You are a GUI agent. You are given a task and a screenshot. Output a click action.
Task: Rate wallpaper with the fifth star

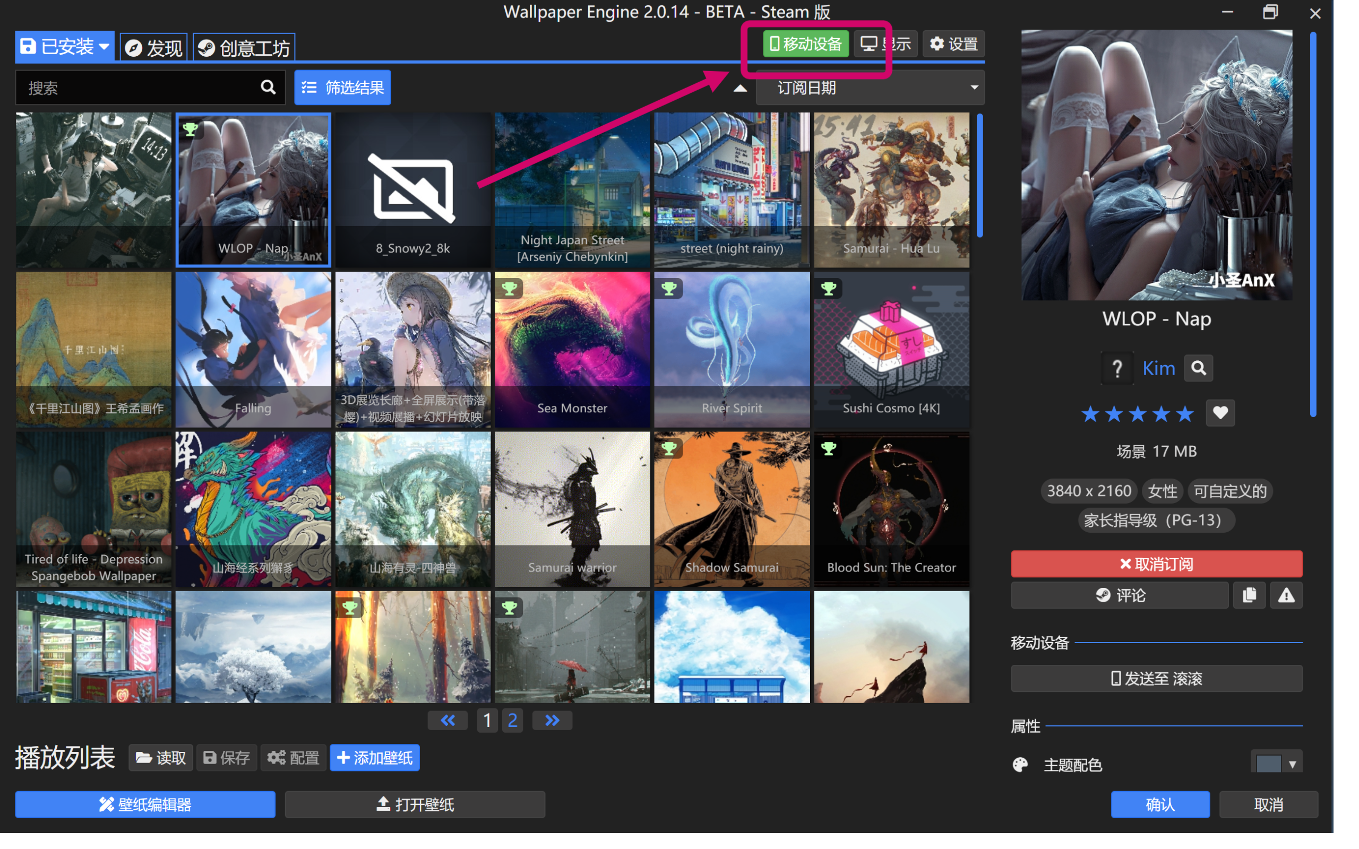tap(1184, 414)
